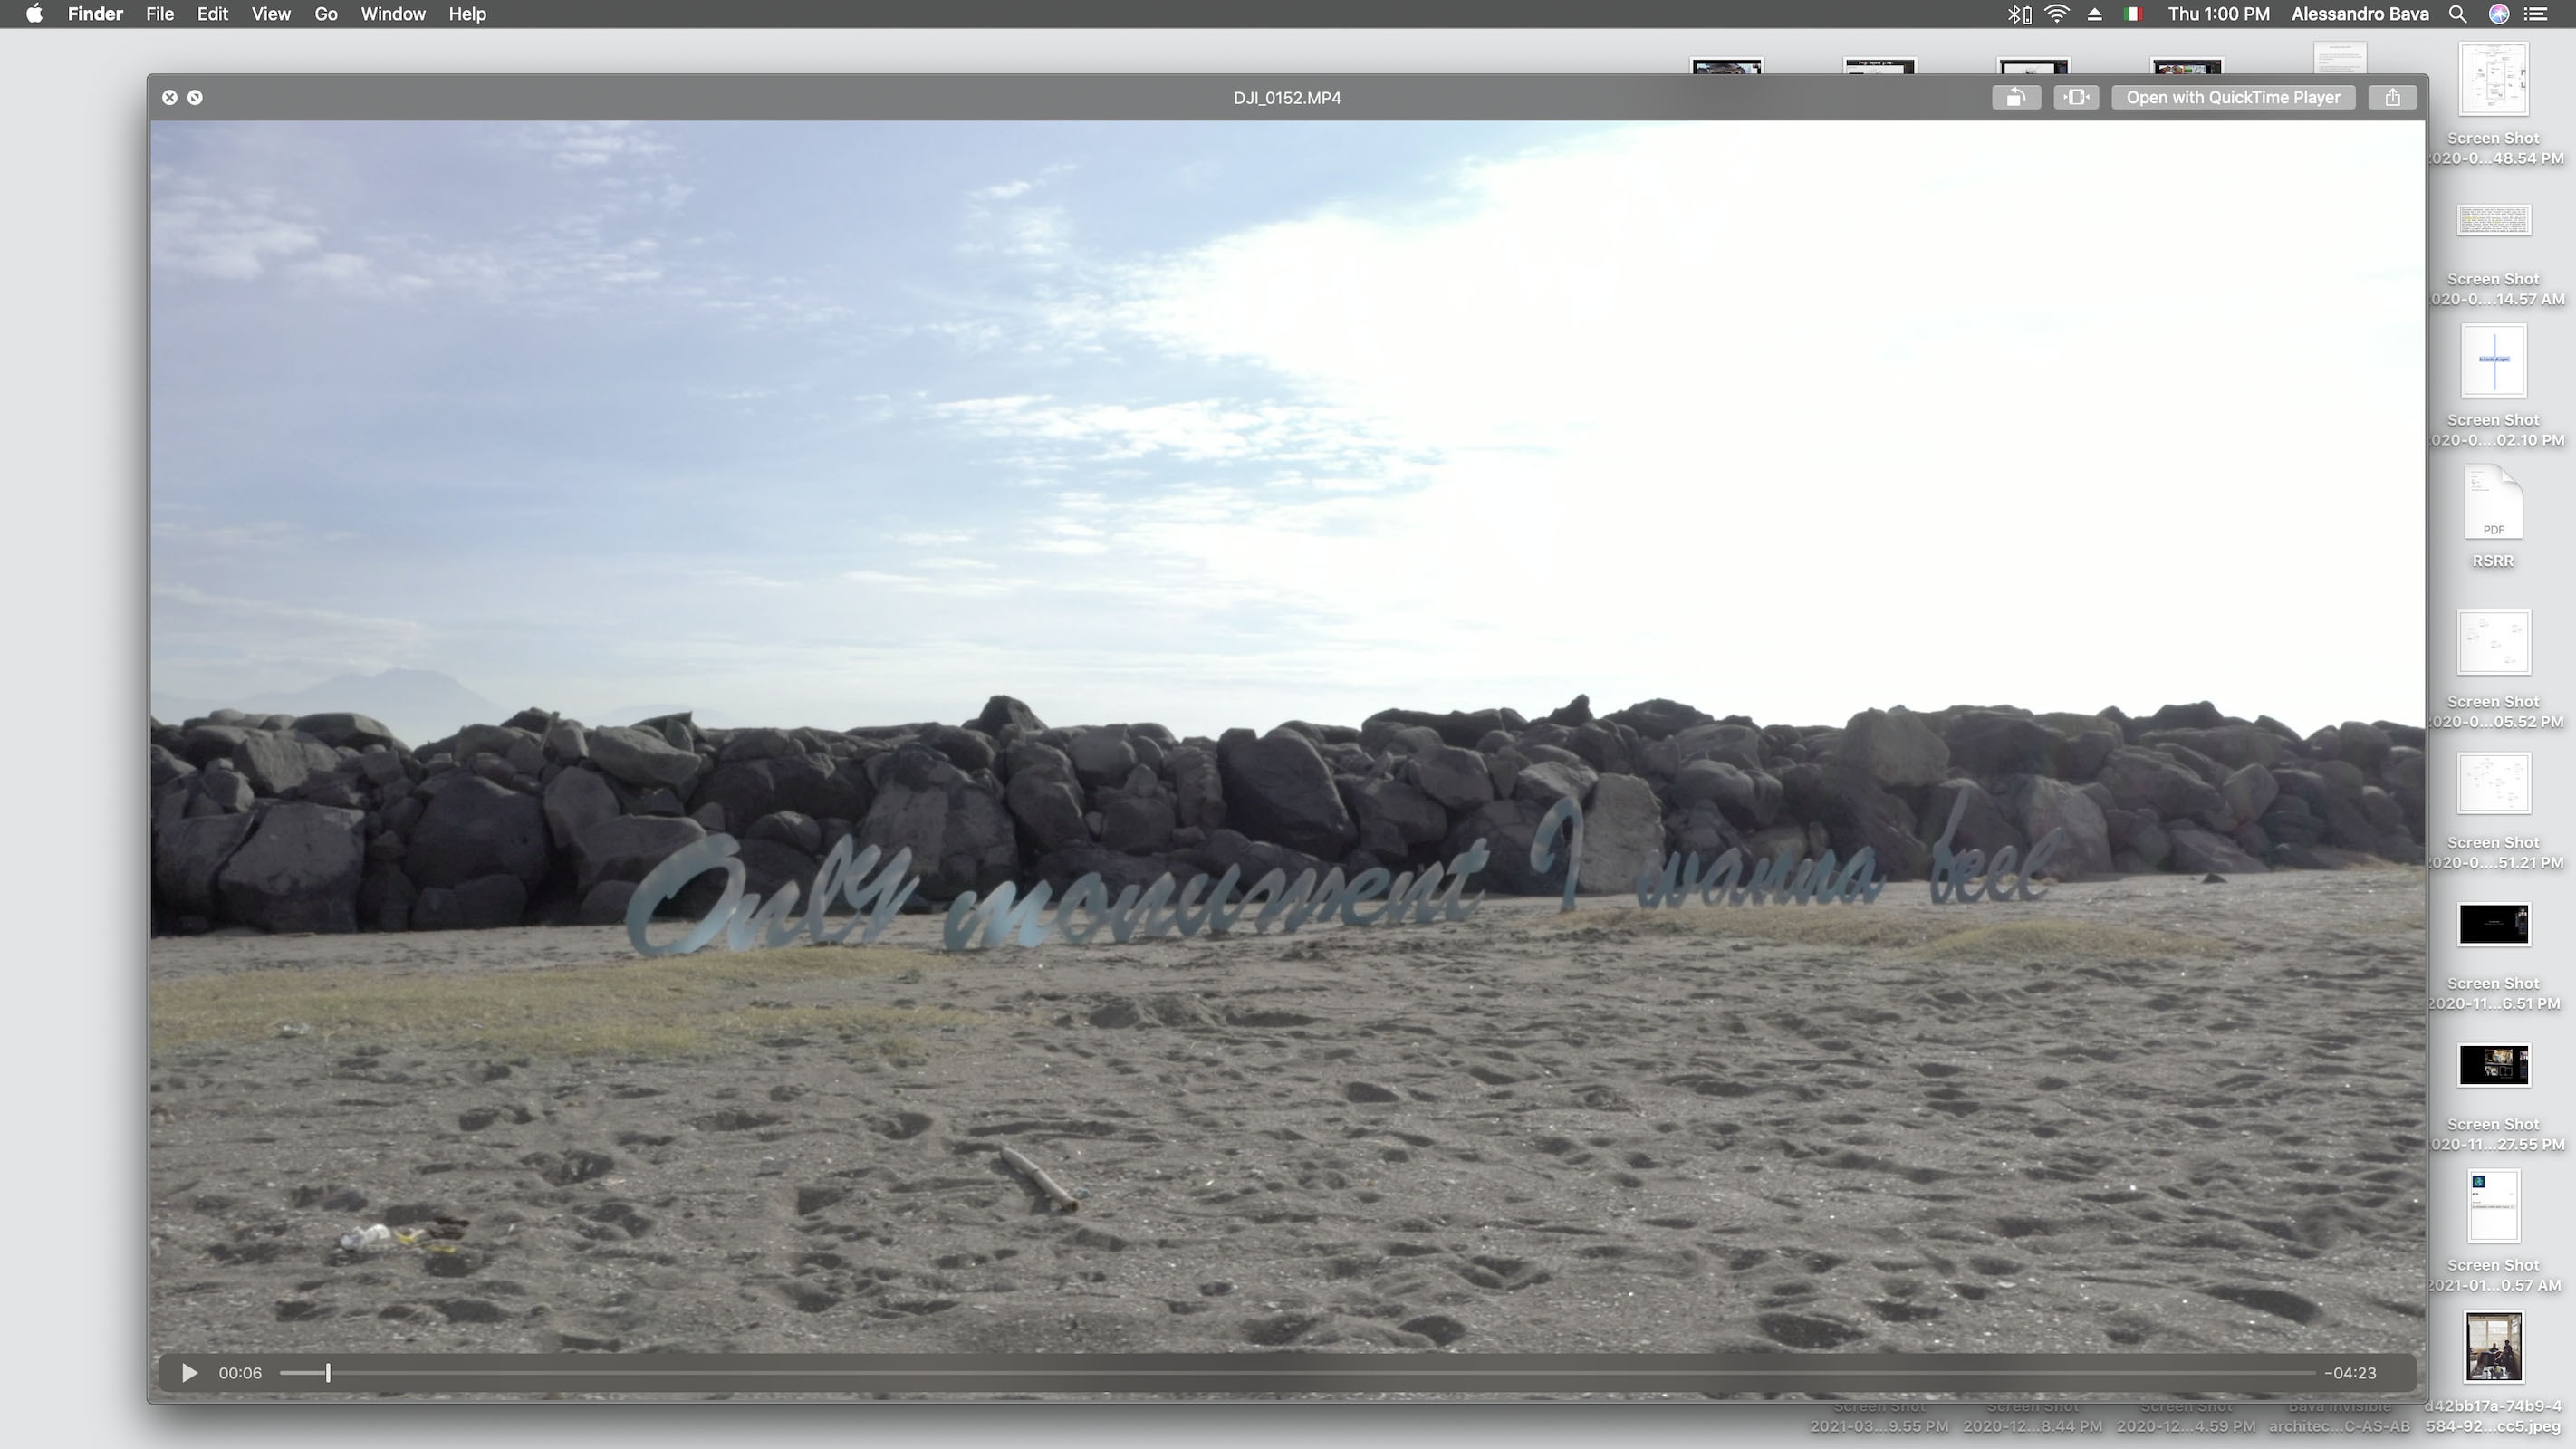
Task: Enter full screen in Quick Look
Action: coord(195,97)
